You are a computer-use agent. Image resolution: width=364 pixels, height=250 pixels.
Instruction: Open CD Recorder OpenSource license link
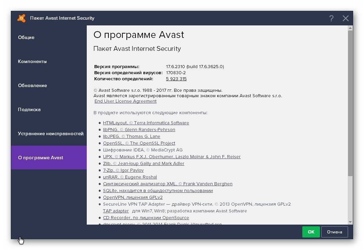point(146,217)
